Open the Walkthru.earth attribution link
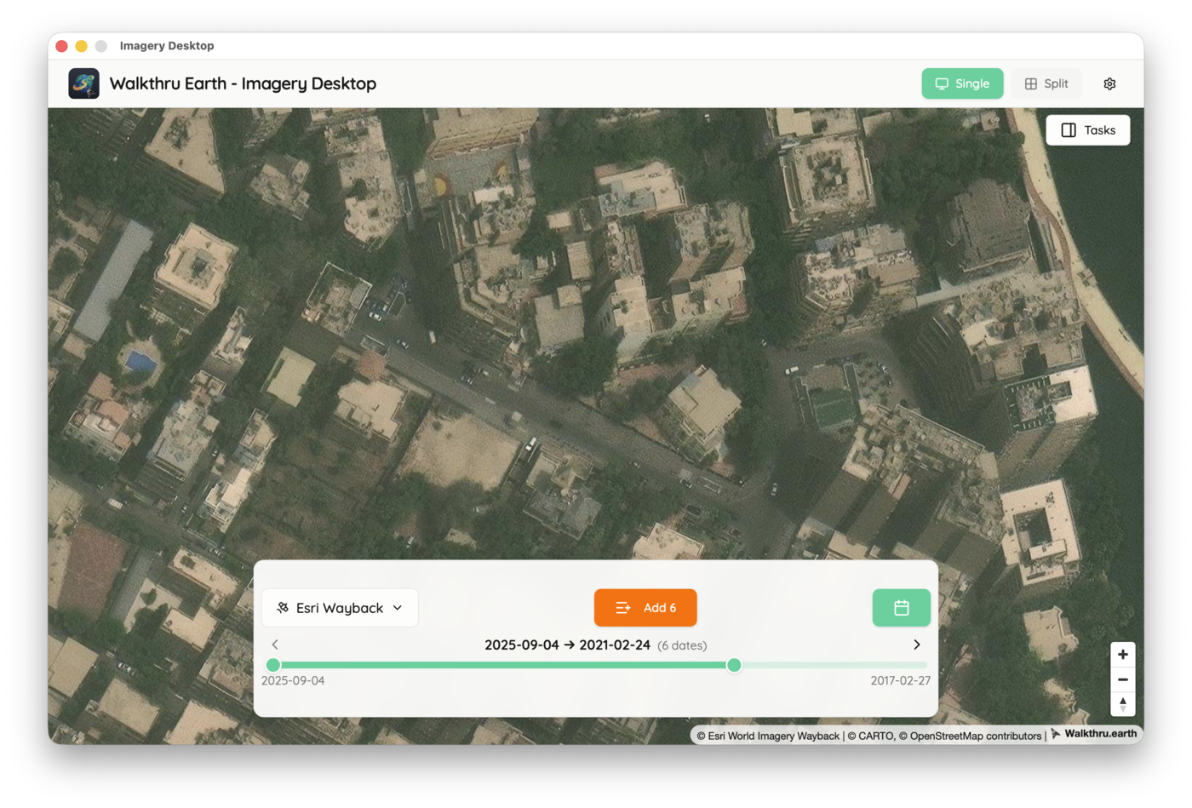This screenshot has width=1192, height=808. (x=1099, y=734)
